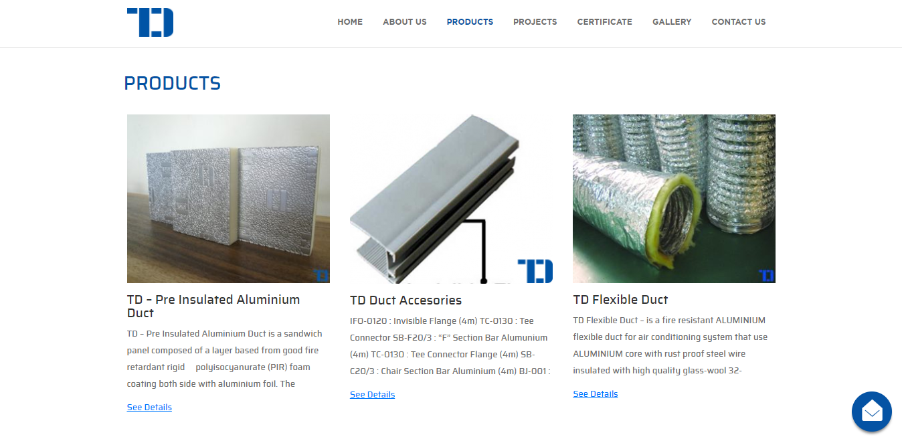The image size is (902, 441).
Task: Open the ABOUT US page
Action: point(404,22)
